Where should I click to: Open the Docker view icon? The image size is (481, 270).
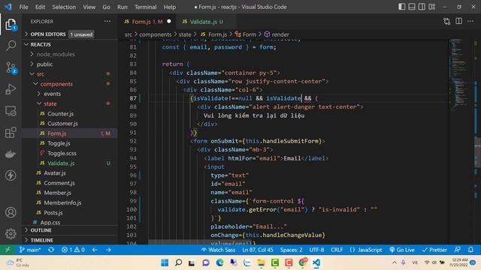11,154
